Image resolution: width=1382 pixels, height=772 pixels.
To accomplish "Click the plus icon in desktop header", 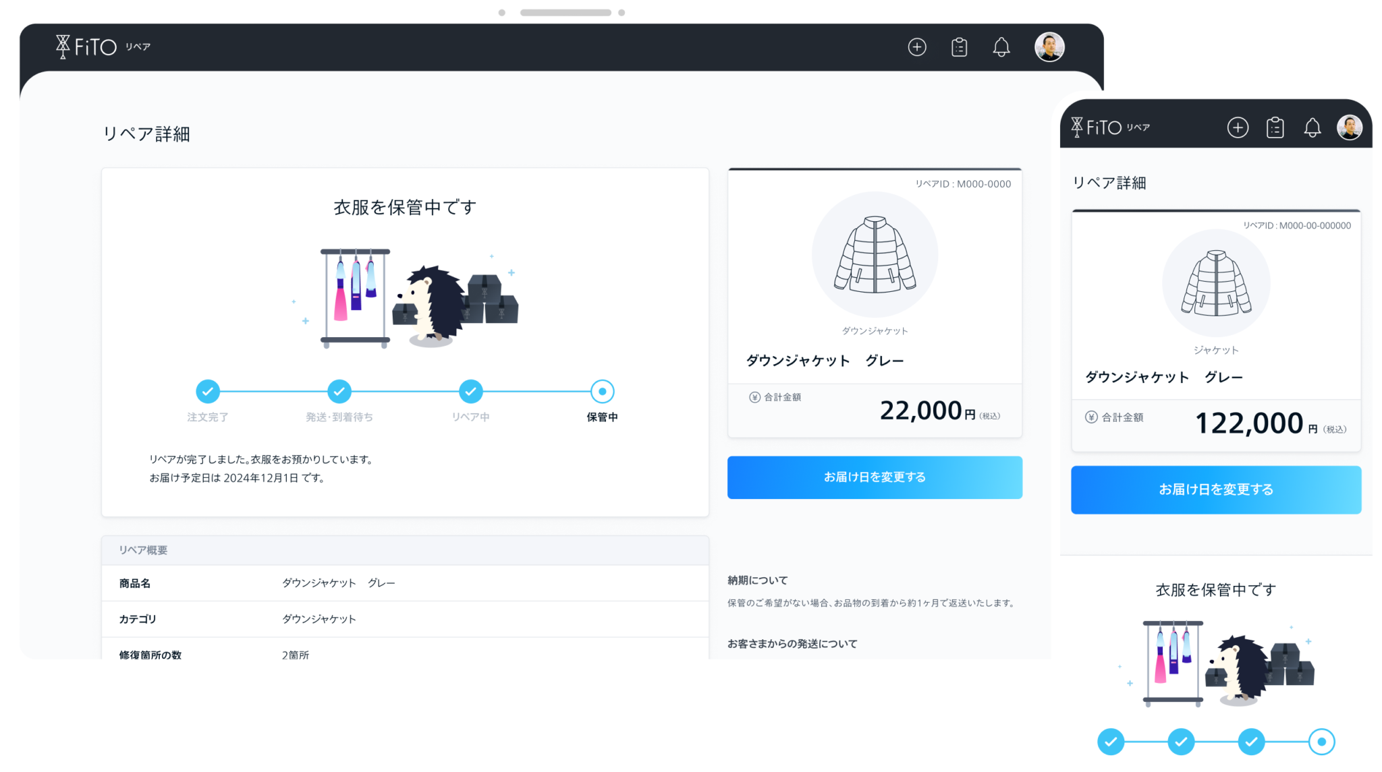I will point(916,47).
